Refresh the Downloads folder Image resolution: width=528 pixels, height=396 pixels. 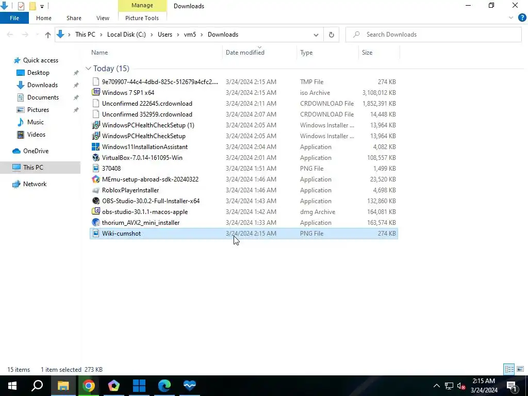[x=332, y=35]
